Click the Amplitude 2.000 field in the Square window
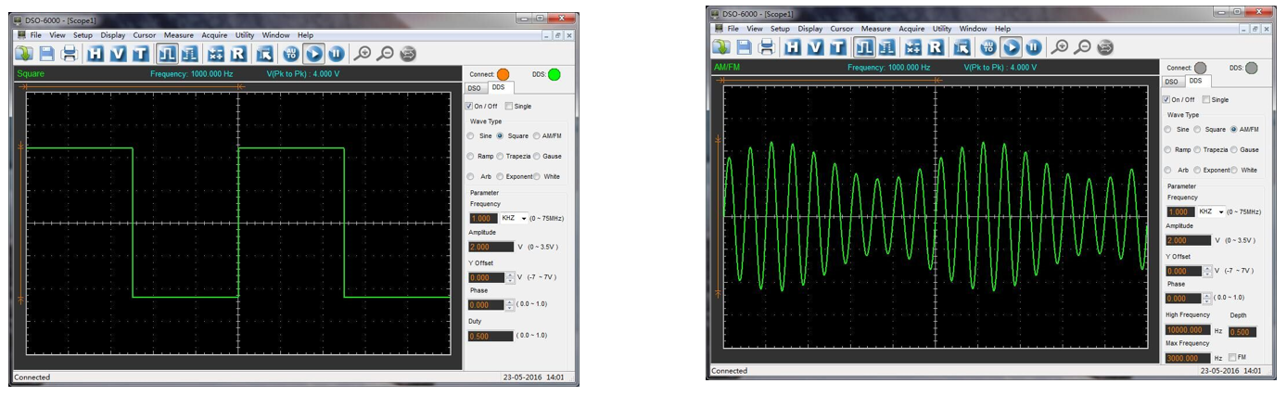Image resolution: width=1287 pixels, height=396 pixels. click(x=491, y=248)
